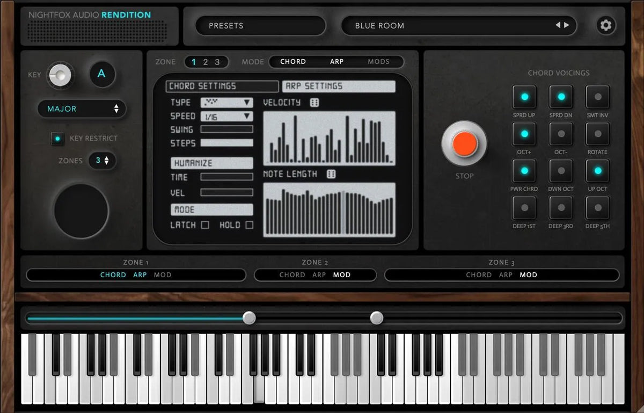This screenshot has height=413, width=644.
Task: Open the settings gear icon
Action: click(x=606, y=25)
